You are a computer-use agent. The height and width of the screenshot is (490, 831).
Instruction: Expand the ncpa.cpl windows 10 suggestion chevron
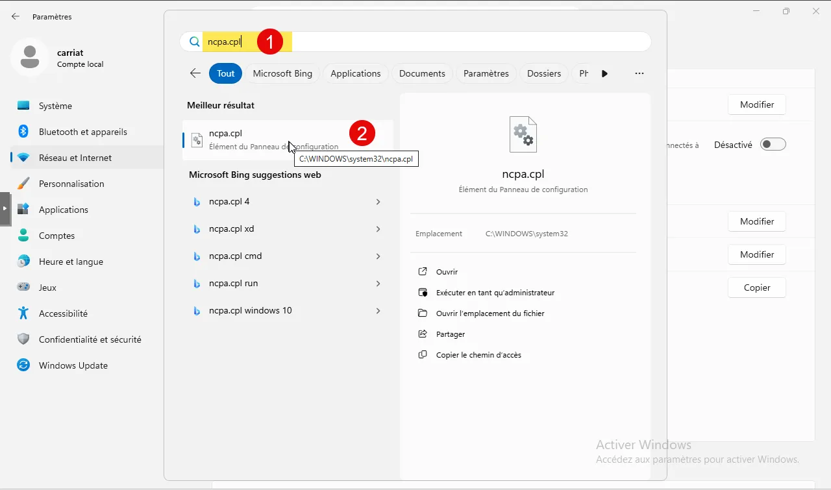coord(378,311)
